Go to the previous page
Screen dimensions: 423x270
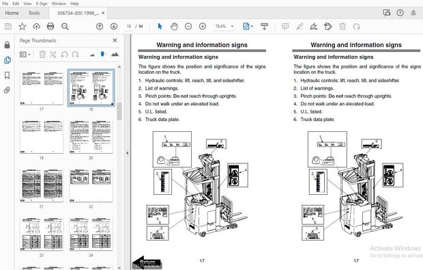100,27
